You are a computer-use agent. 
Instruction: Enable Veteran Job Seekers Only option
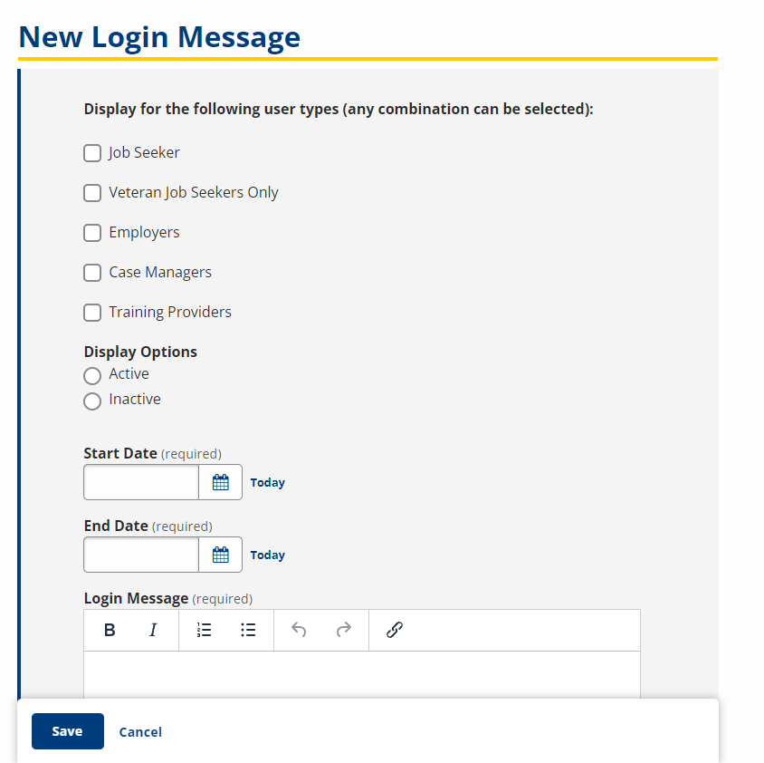[x=92, y=193]
